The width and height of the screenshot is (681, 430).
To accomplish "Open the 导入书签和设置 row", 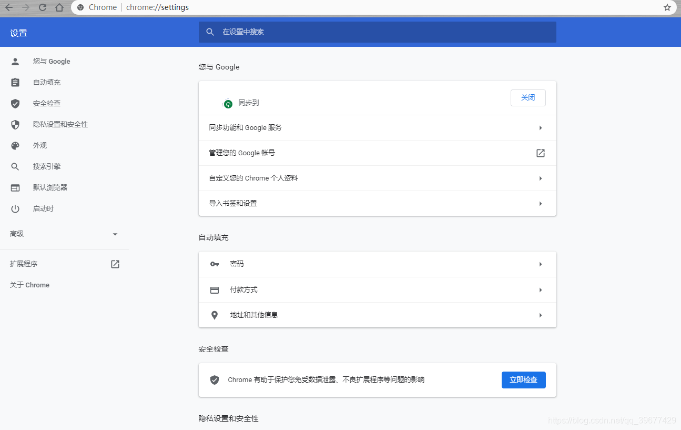I will pyautogui.click(x=378, y=204).
